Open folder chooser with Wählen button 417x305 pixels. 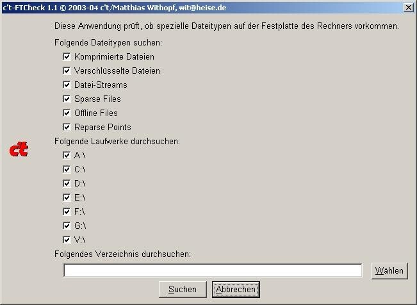click(x=389, y=270)
